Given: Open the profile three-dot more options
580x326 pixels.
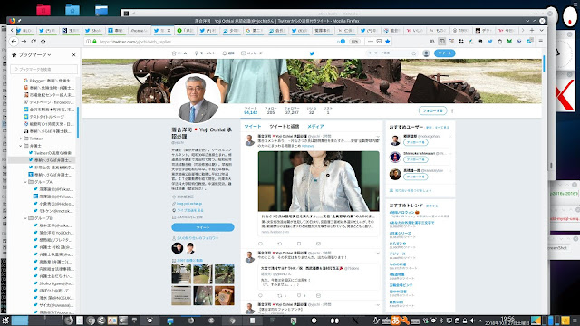Looking at the screenshot, I should click(x=452, y=110).
